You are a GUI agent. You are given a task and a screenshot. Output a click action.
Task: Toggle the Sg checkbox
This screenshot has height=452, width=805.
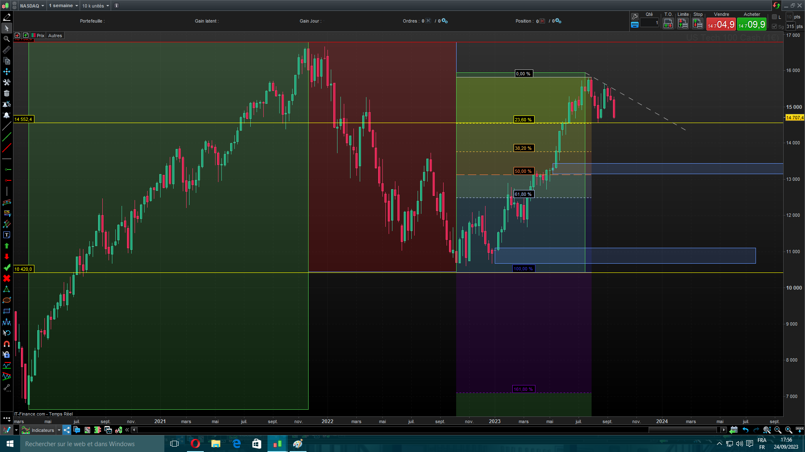click(774, 26)
